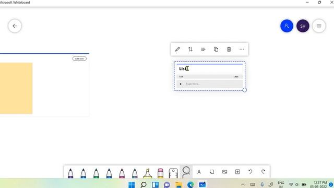Click the ENG IN language indicator
This screenshot has height=188, width=334.
click(x=281, y=184)
